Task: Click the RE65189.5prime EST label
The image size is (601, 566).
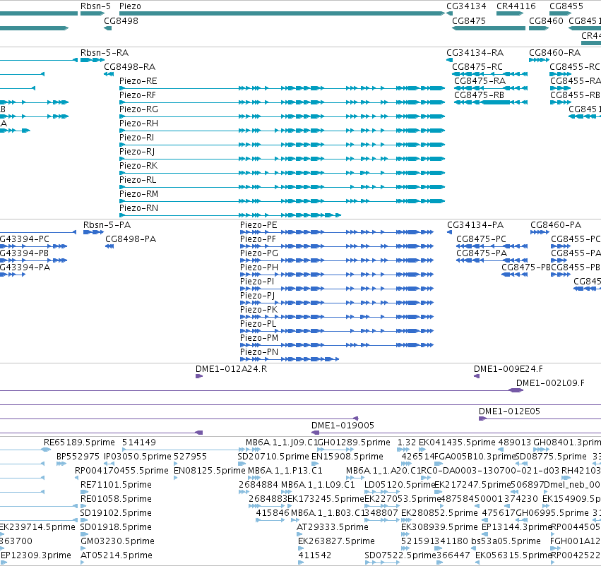Action: point(79,442)
